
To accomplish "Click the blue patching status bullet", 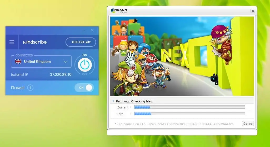I will pyautogui.click(x=113, y=101).
